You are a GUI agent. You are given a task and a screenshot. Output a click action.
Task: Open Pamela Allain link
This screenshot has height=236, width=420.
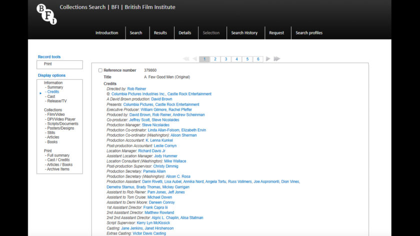coord(154,171)
